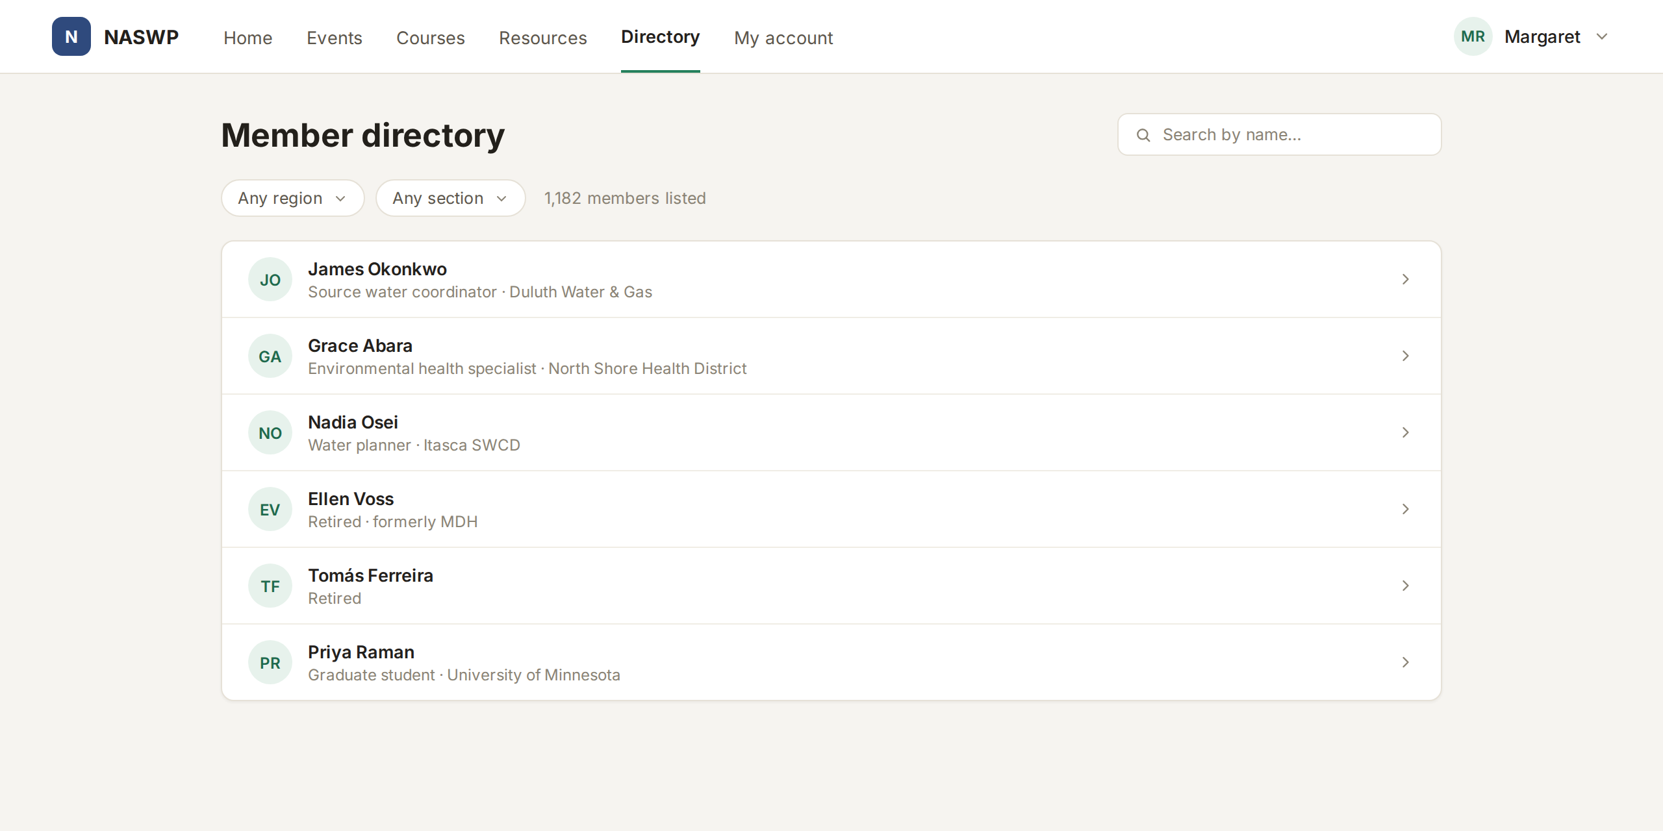The image size is (1663, 831).
Task: Click the NASWP brand name
Action: 141,37
